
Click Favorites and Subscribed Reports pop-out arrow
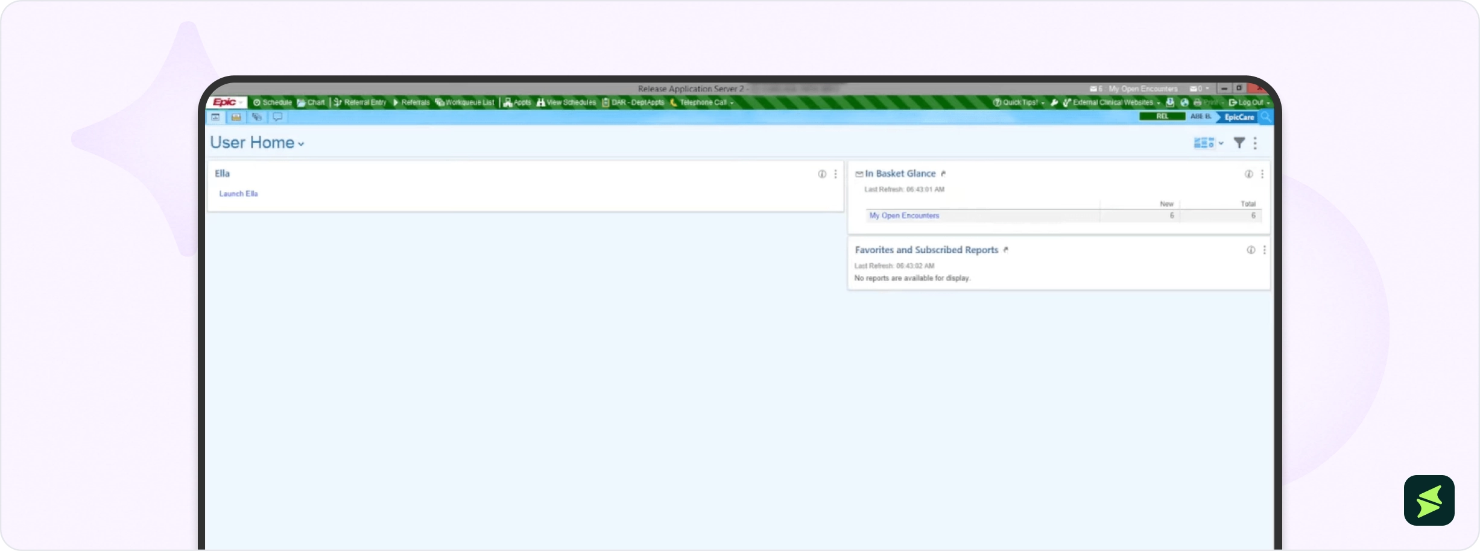tap(1005, 249)
